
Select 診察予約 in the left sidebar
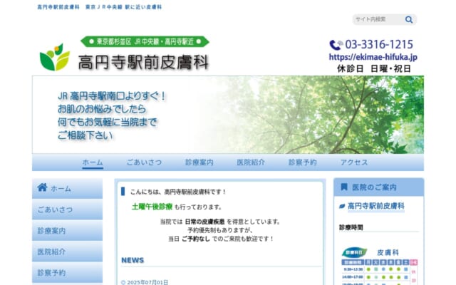pyautogui.click(x=67, y=272)
